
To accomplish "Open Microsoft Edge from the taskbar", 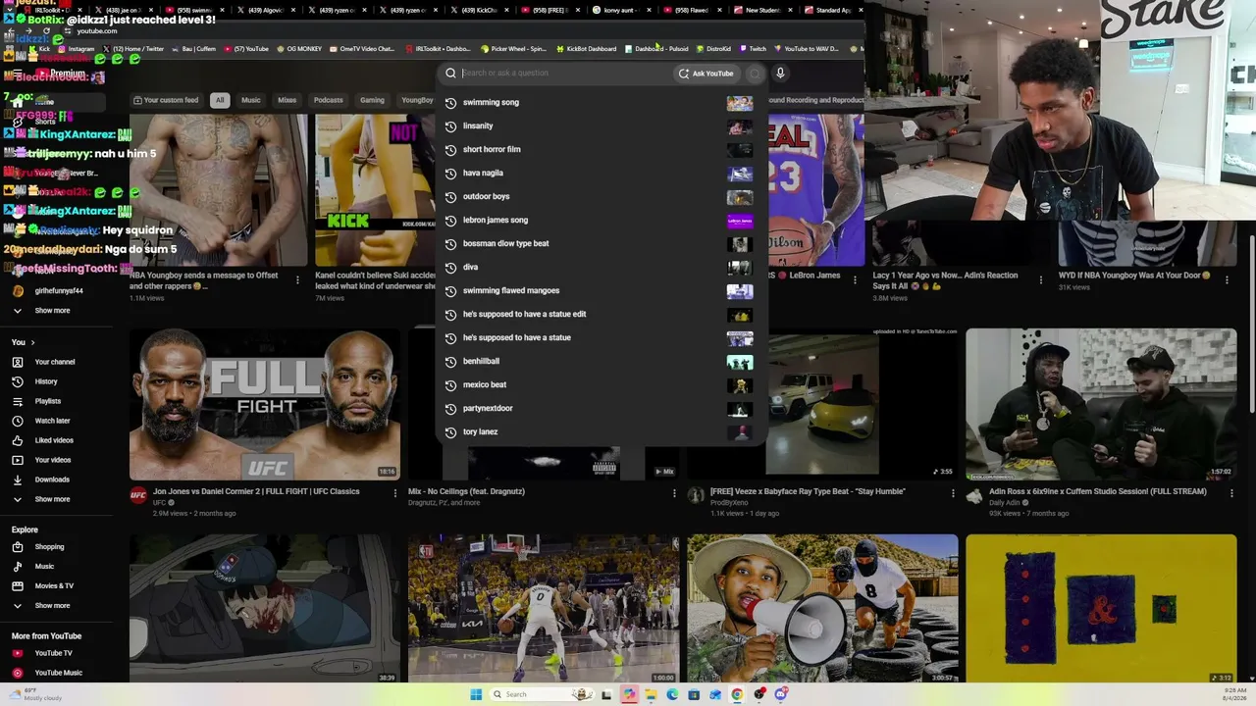I will 672,694.
